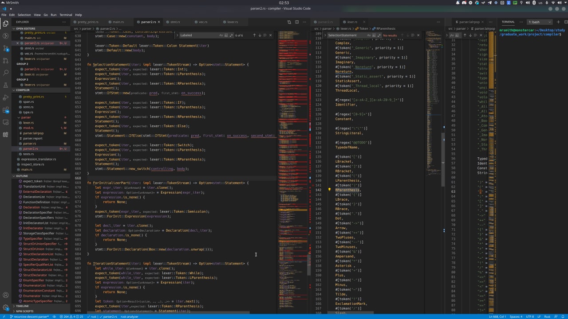Toggle Find in Selection in Labeled find
This screenshot has width=568, height=319.
coord(265,35)
